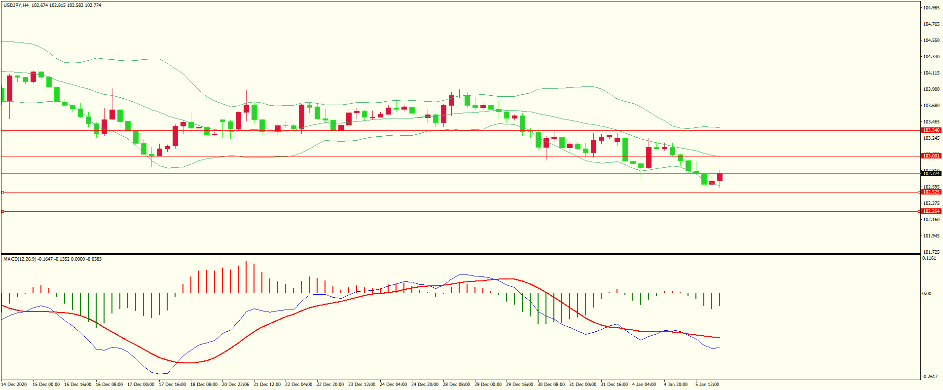Click the last red candlestick on the chart

(x=720, y=177)
